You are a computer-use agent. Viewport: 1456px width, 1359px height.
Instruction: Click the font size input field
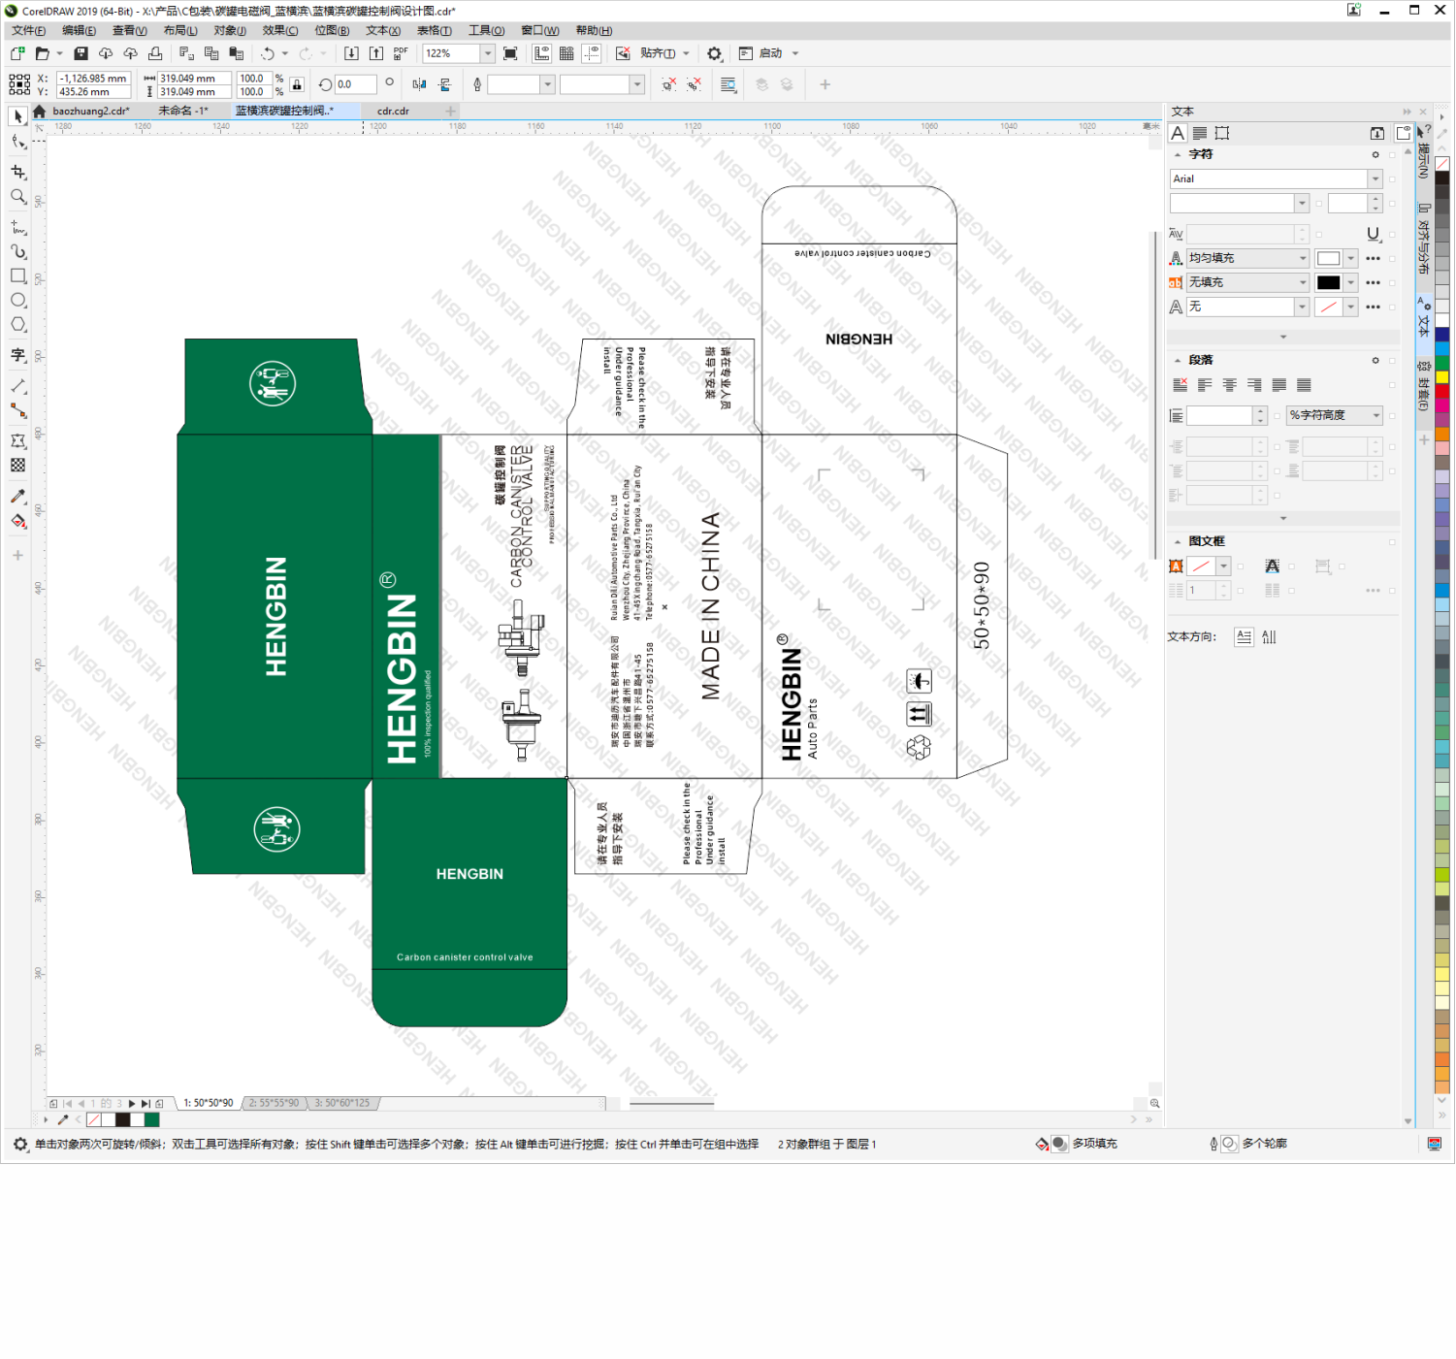pos(1347,203)
